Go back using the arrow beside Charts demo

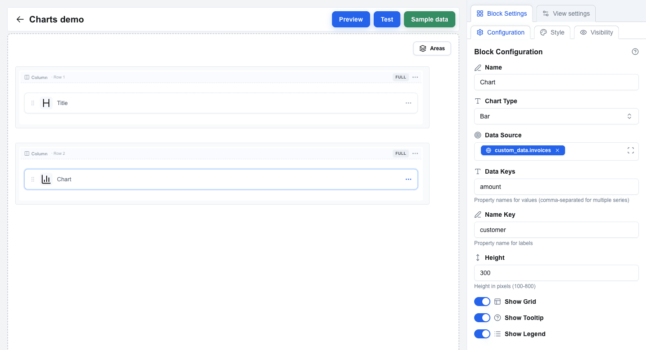pyautogui.click(x=20, y=19)
